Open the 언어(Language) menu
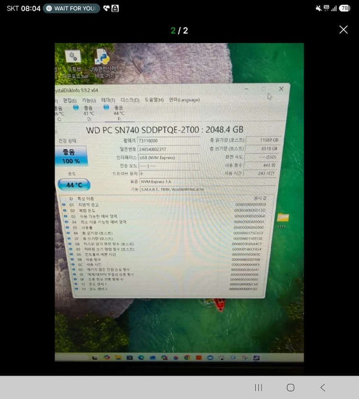Image resolution: width=359 pixels, height=399 pixels. click(x=184, y=100)
